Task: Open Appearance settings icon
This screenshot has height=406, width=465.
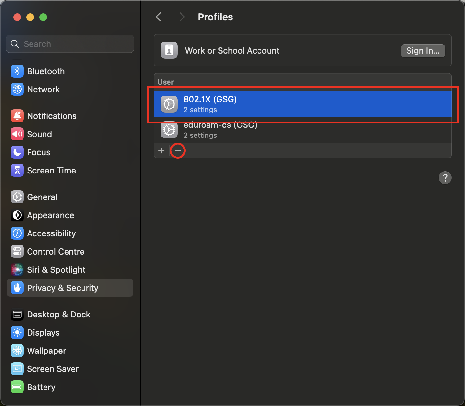Action: point(17,215)
